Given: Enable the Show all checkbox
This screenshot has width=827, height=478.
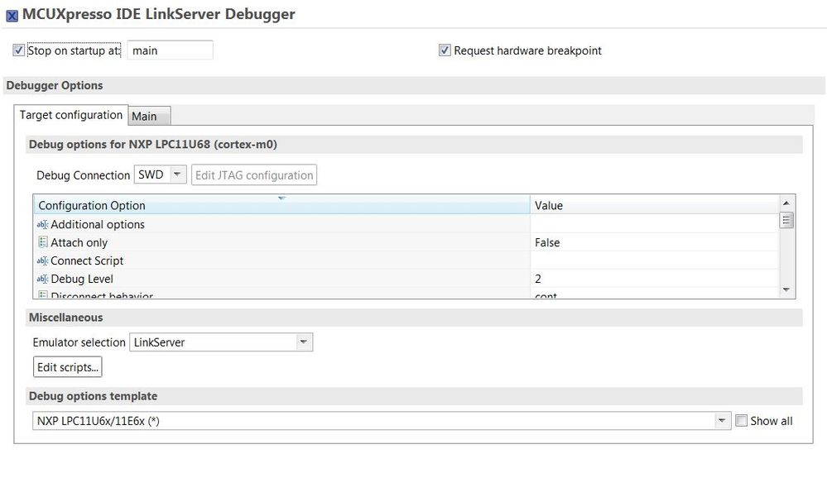Looking at the screenshot, I should coord(742,420).
